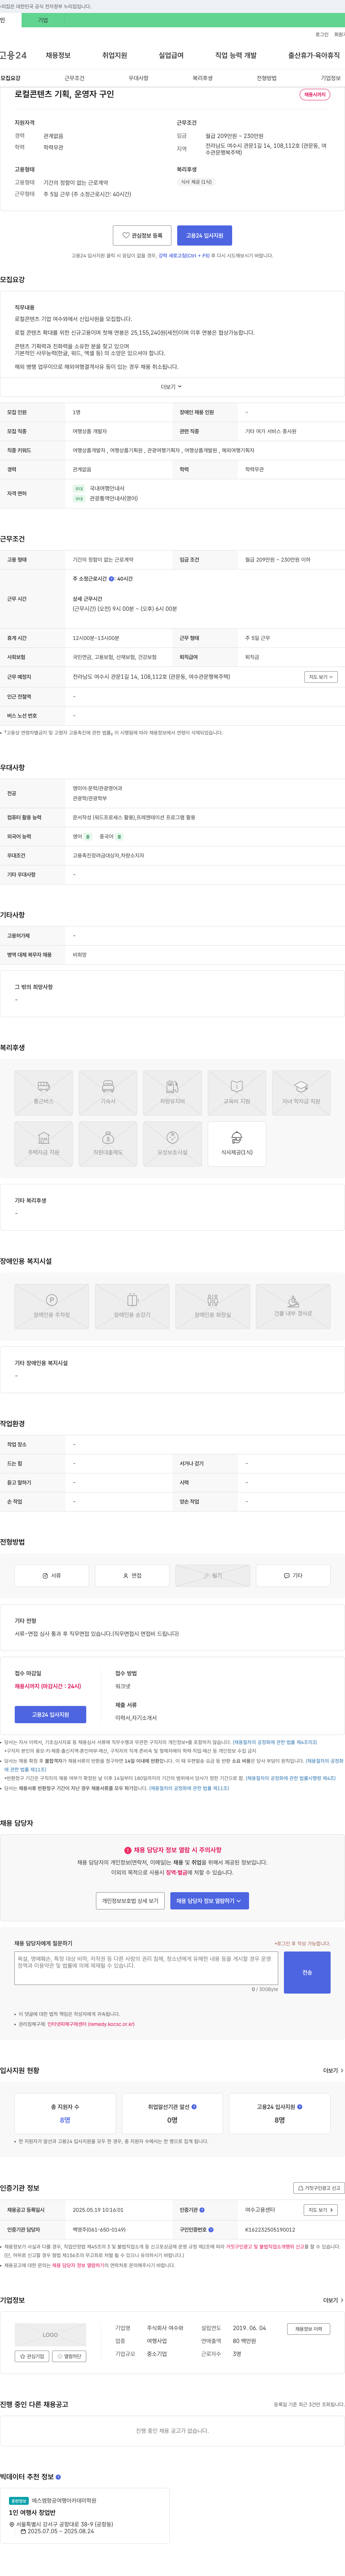This screenshot has width=345, height=2576.
Task: Click the 주택자금 지원 benefit icon
Action: (44, 1144)
